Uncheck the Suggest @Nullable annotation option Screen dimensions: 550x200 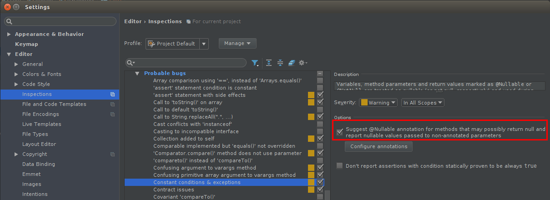(x=340, y=132)
